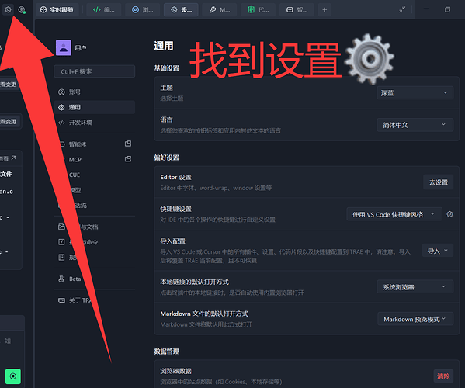
Task: Click slash-command icon beside 命令 entry
Action: point(61,242)
